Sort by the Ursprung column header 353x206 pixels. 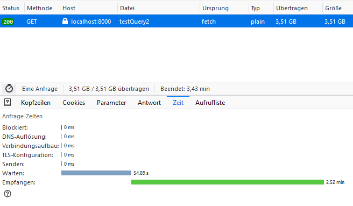pyautogui.click(x=215, y=8)
